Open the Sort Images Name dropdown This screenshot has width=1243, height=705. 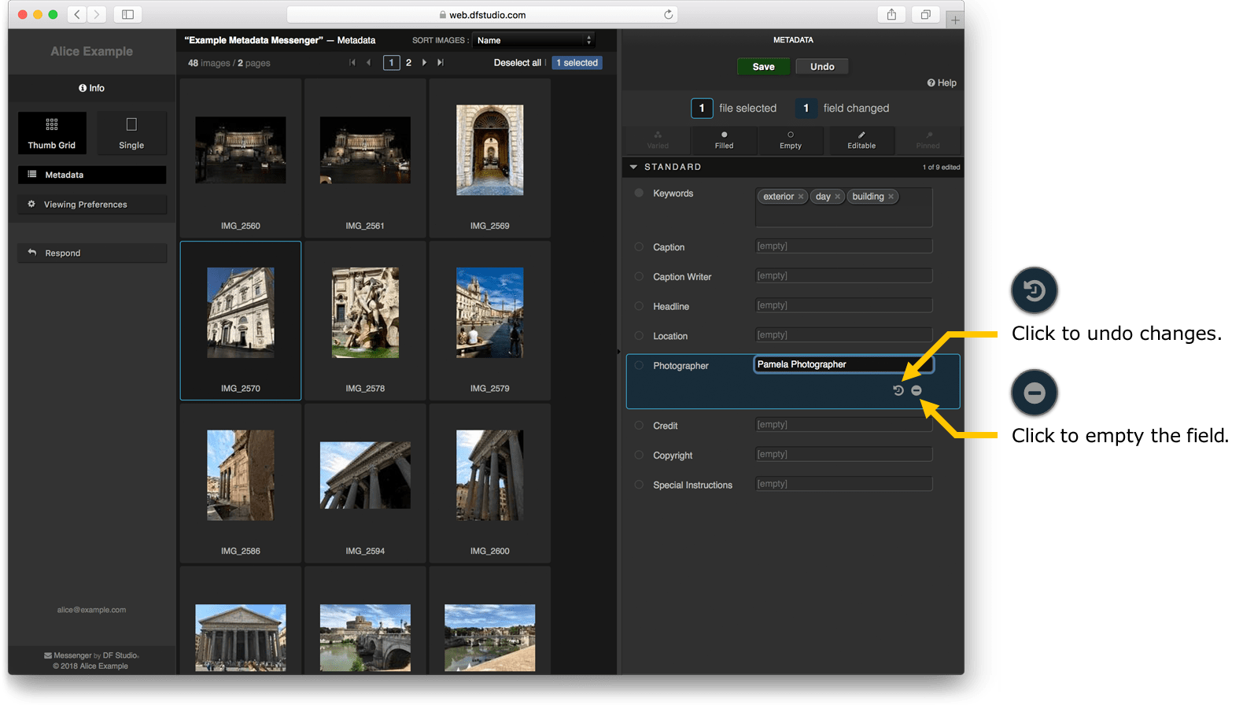tap(533, 40)
